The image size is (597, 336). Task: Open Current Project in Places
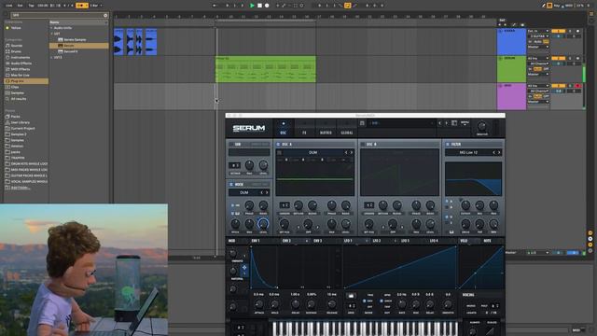(x=22, y=129)
